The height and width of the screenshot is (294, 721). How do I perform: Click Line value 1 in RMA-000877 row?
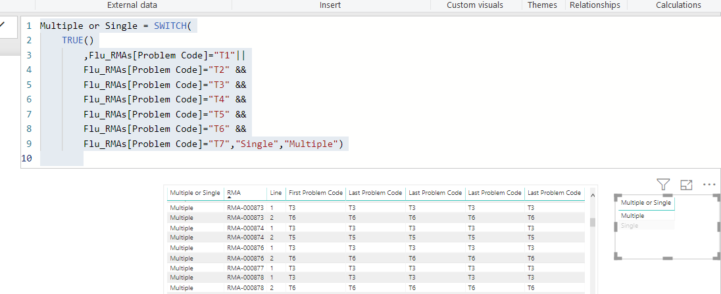(x=271, y=268)
